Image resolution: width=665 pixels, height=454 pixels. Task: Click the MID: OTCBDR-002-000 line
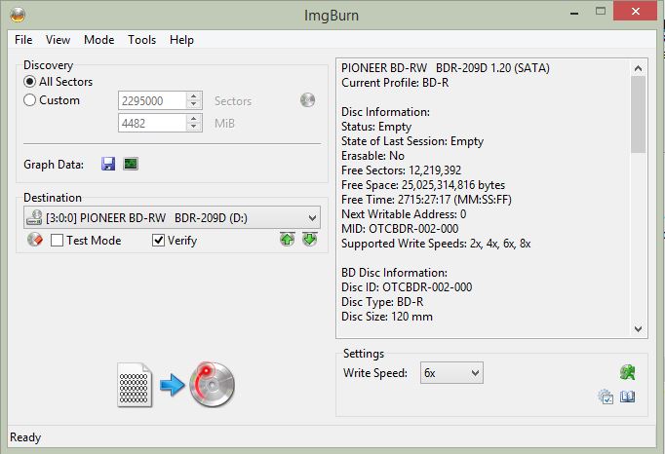tap(400, 229)
